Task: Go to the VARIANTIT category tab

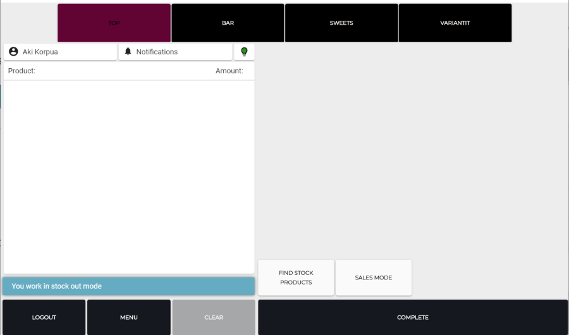Action: (x=455, y=23)
